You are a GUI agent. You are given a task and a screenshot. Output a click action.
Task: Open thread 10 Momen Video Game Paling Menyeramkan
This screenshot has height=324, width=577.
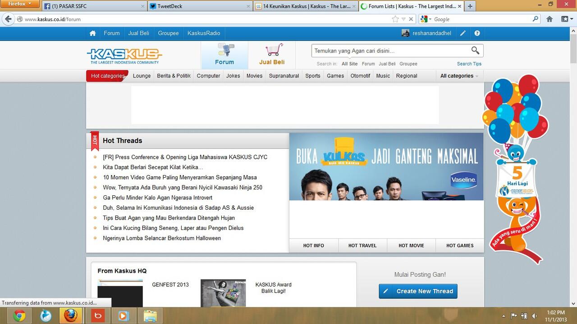(180, 177)
